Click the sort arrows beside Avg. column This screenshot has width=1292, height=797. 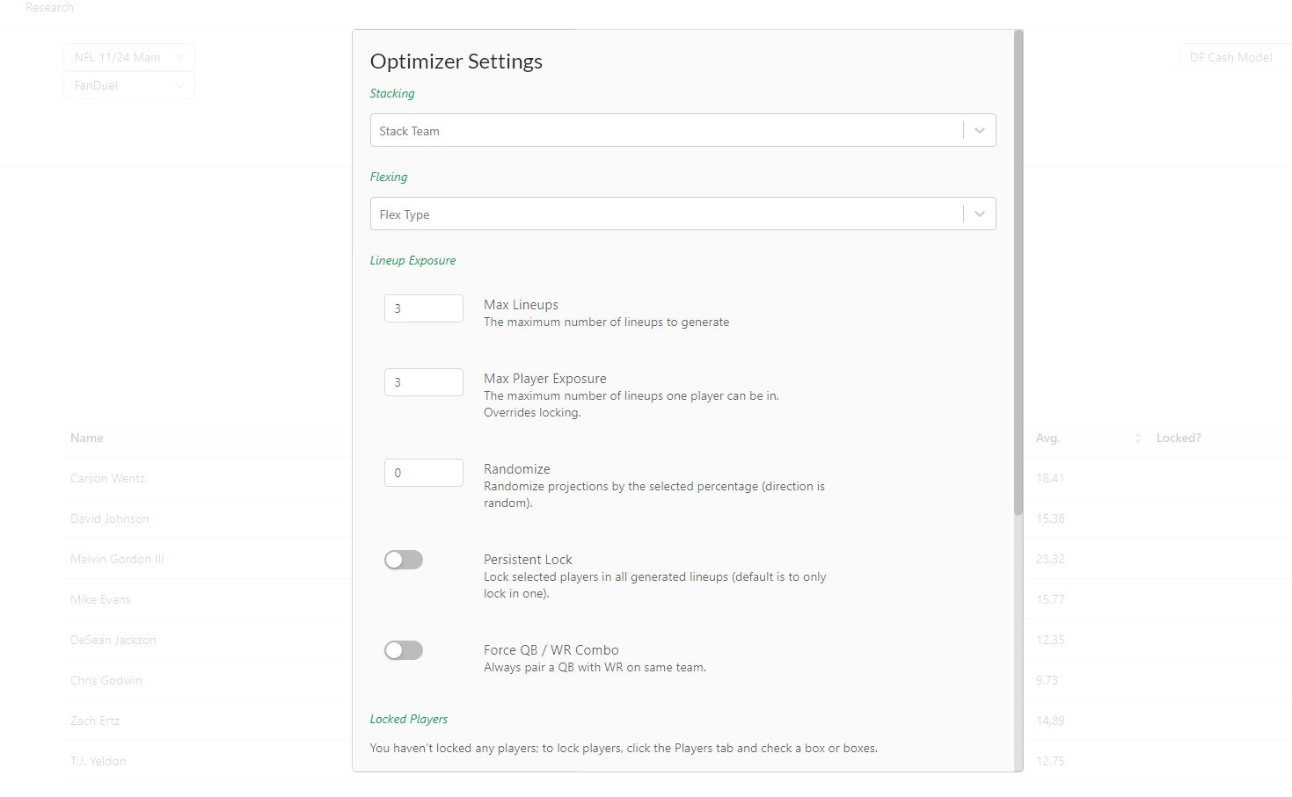(1137, 438)
